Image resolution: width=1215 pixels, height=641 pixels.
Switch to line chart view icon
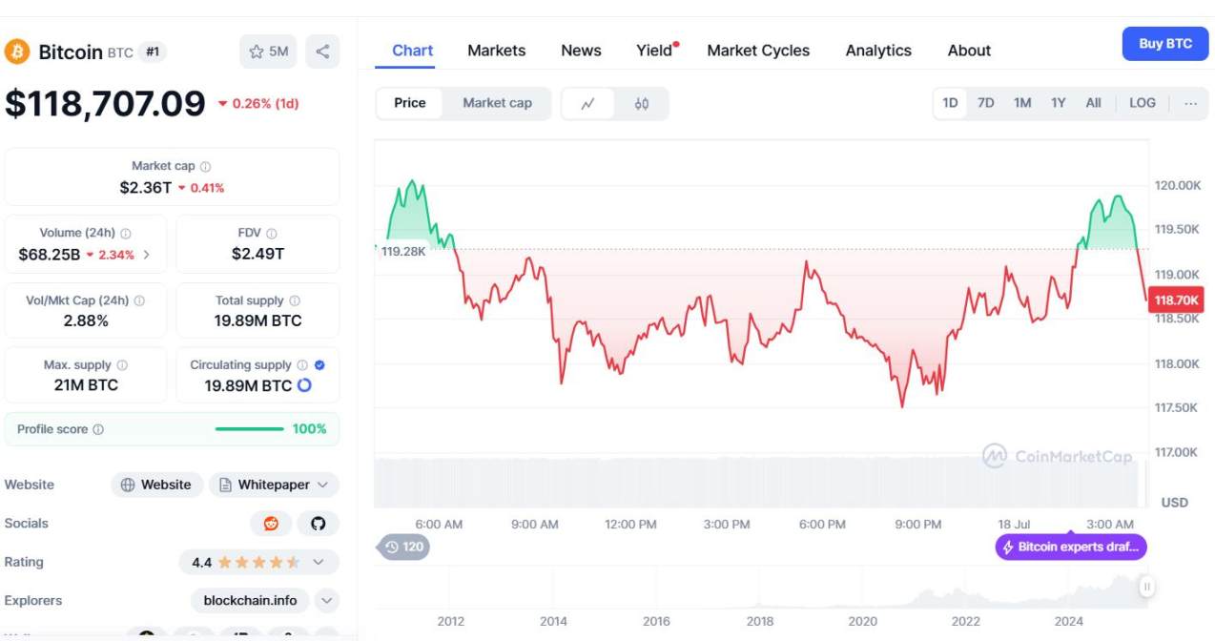[587, 103]
